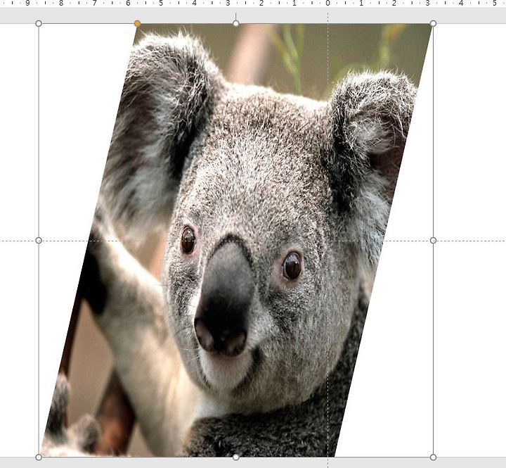Click the right-middle resize handle

(x=434, y=240)
